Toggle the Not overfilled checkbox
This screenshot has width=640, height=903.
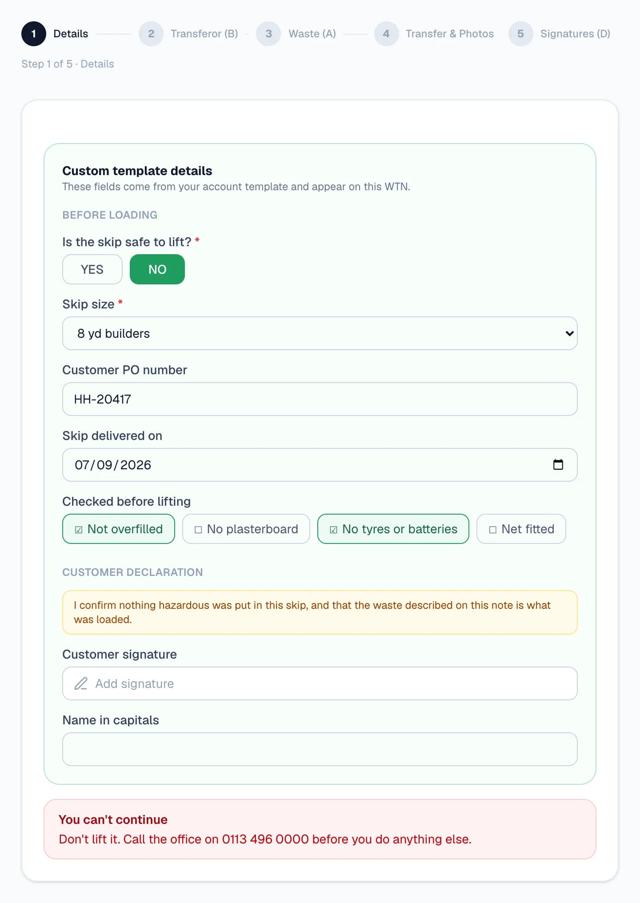click(x=119, y=529)
